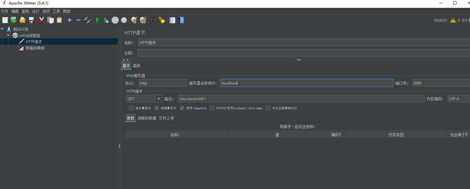Click the 协议 http field
Viewport: 470px width, 189px height.
point(163,83)
